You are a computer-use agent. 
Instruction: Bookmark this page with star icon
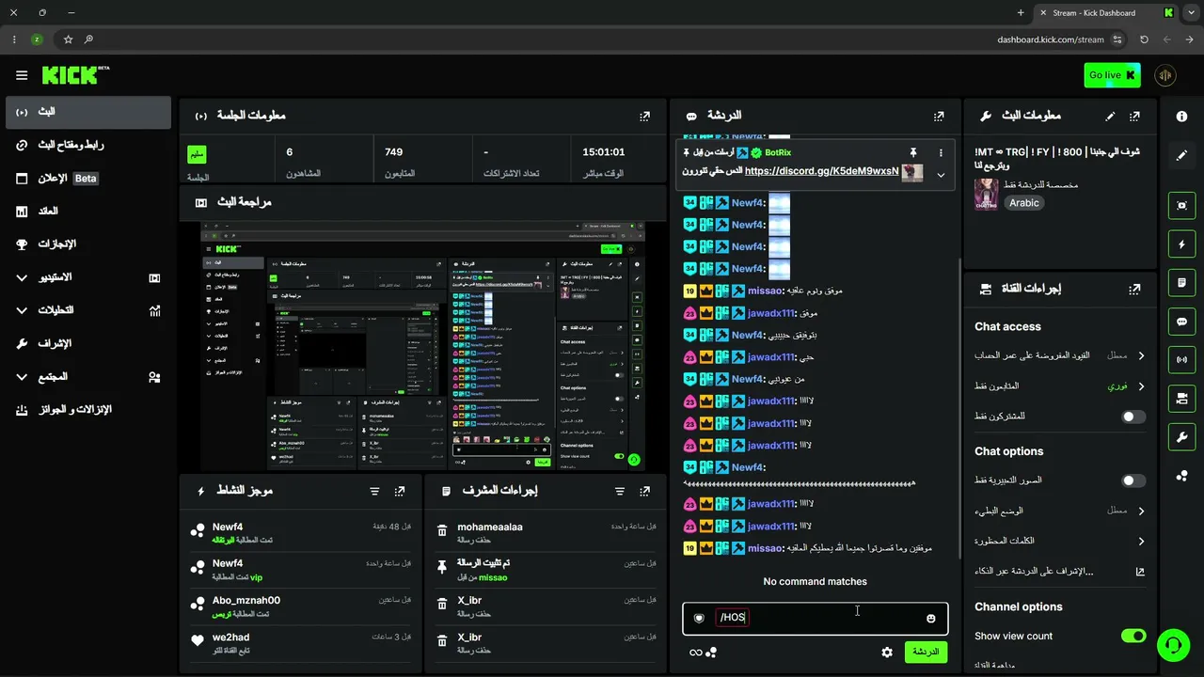pos(68,39)
